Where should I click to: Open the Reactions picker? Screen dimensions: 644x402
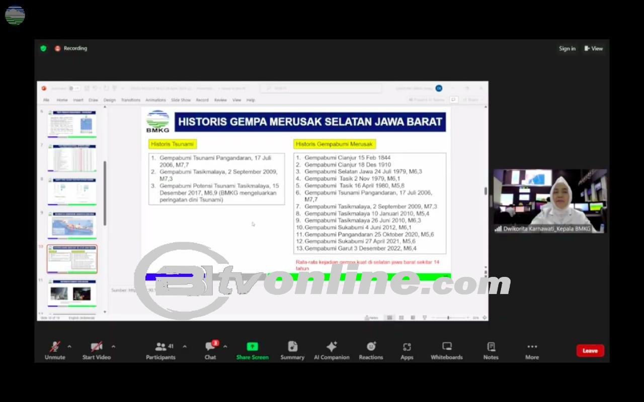pos(371,347)
